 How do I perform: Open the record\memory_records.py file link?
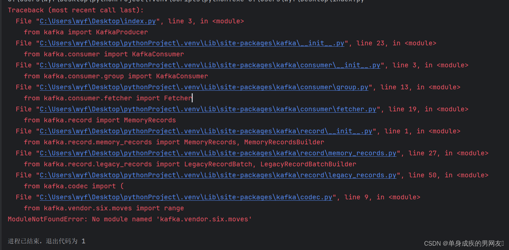pyautogui.click(x=218, y=153)
